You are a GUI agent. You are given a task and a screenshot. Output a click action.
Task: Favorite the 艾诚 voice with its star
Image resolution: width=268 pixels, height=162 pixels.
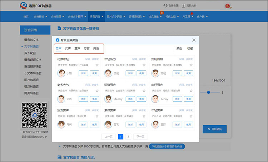(x=191, y=65)
